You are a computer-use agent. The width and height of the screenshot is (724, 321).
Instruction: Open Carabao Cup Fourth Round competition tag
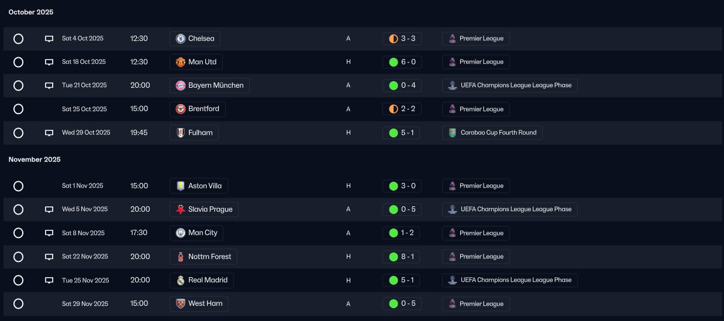tap(492, 133)
